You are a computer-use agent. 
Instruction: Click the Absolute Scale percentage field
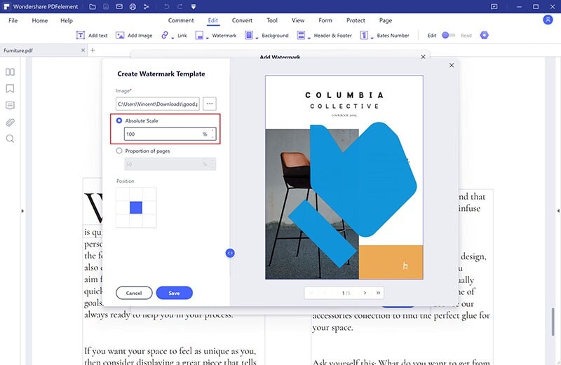pos(170,134)
